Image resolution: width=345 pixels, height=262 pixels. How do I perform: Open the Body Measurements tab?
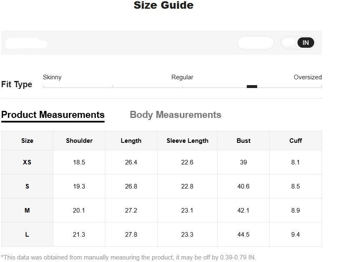pos(175,115)
